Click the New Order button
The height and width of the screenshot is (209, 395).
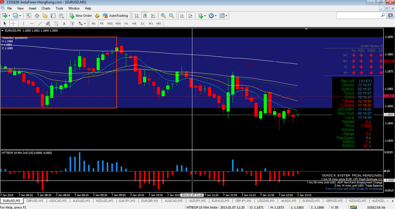click(81, 16)
